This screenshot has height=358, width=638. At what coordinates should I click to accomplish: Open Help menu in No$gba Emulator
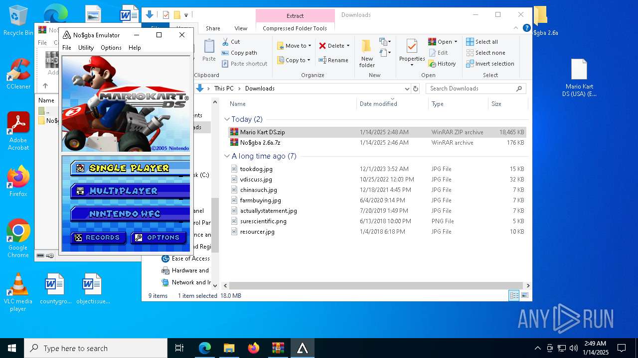coord(135,48)
